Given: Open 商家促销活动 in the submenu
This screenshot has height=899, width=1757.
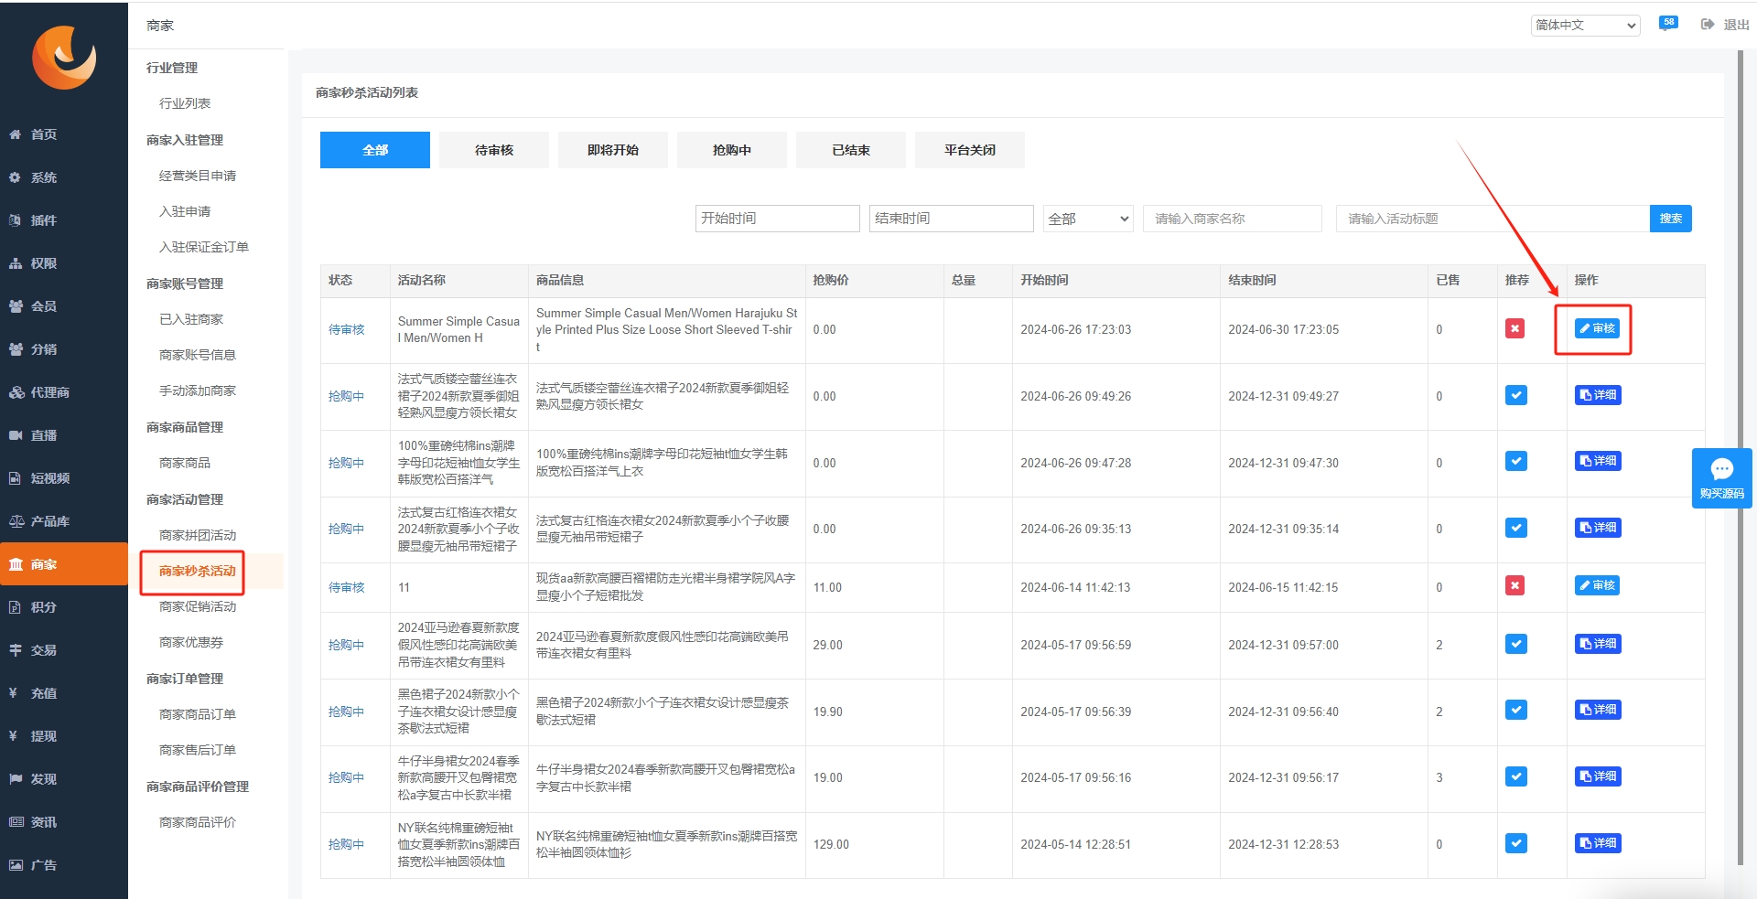Looking at the screenshot, I should pos(198,606).
